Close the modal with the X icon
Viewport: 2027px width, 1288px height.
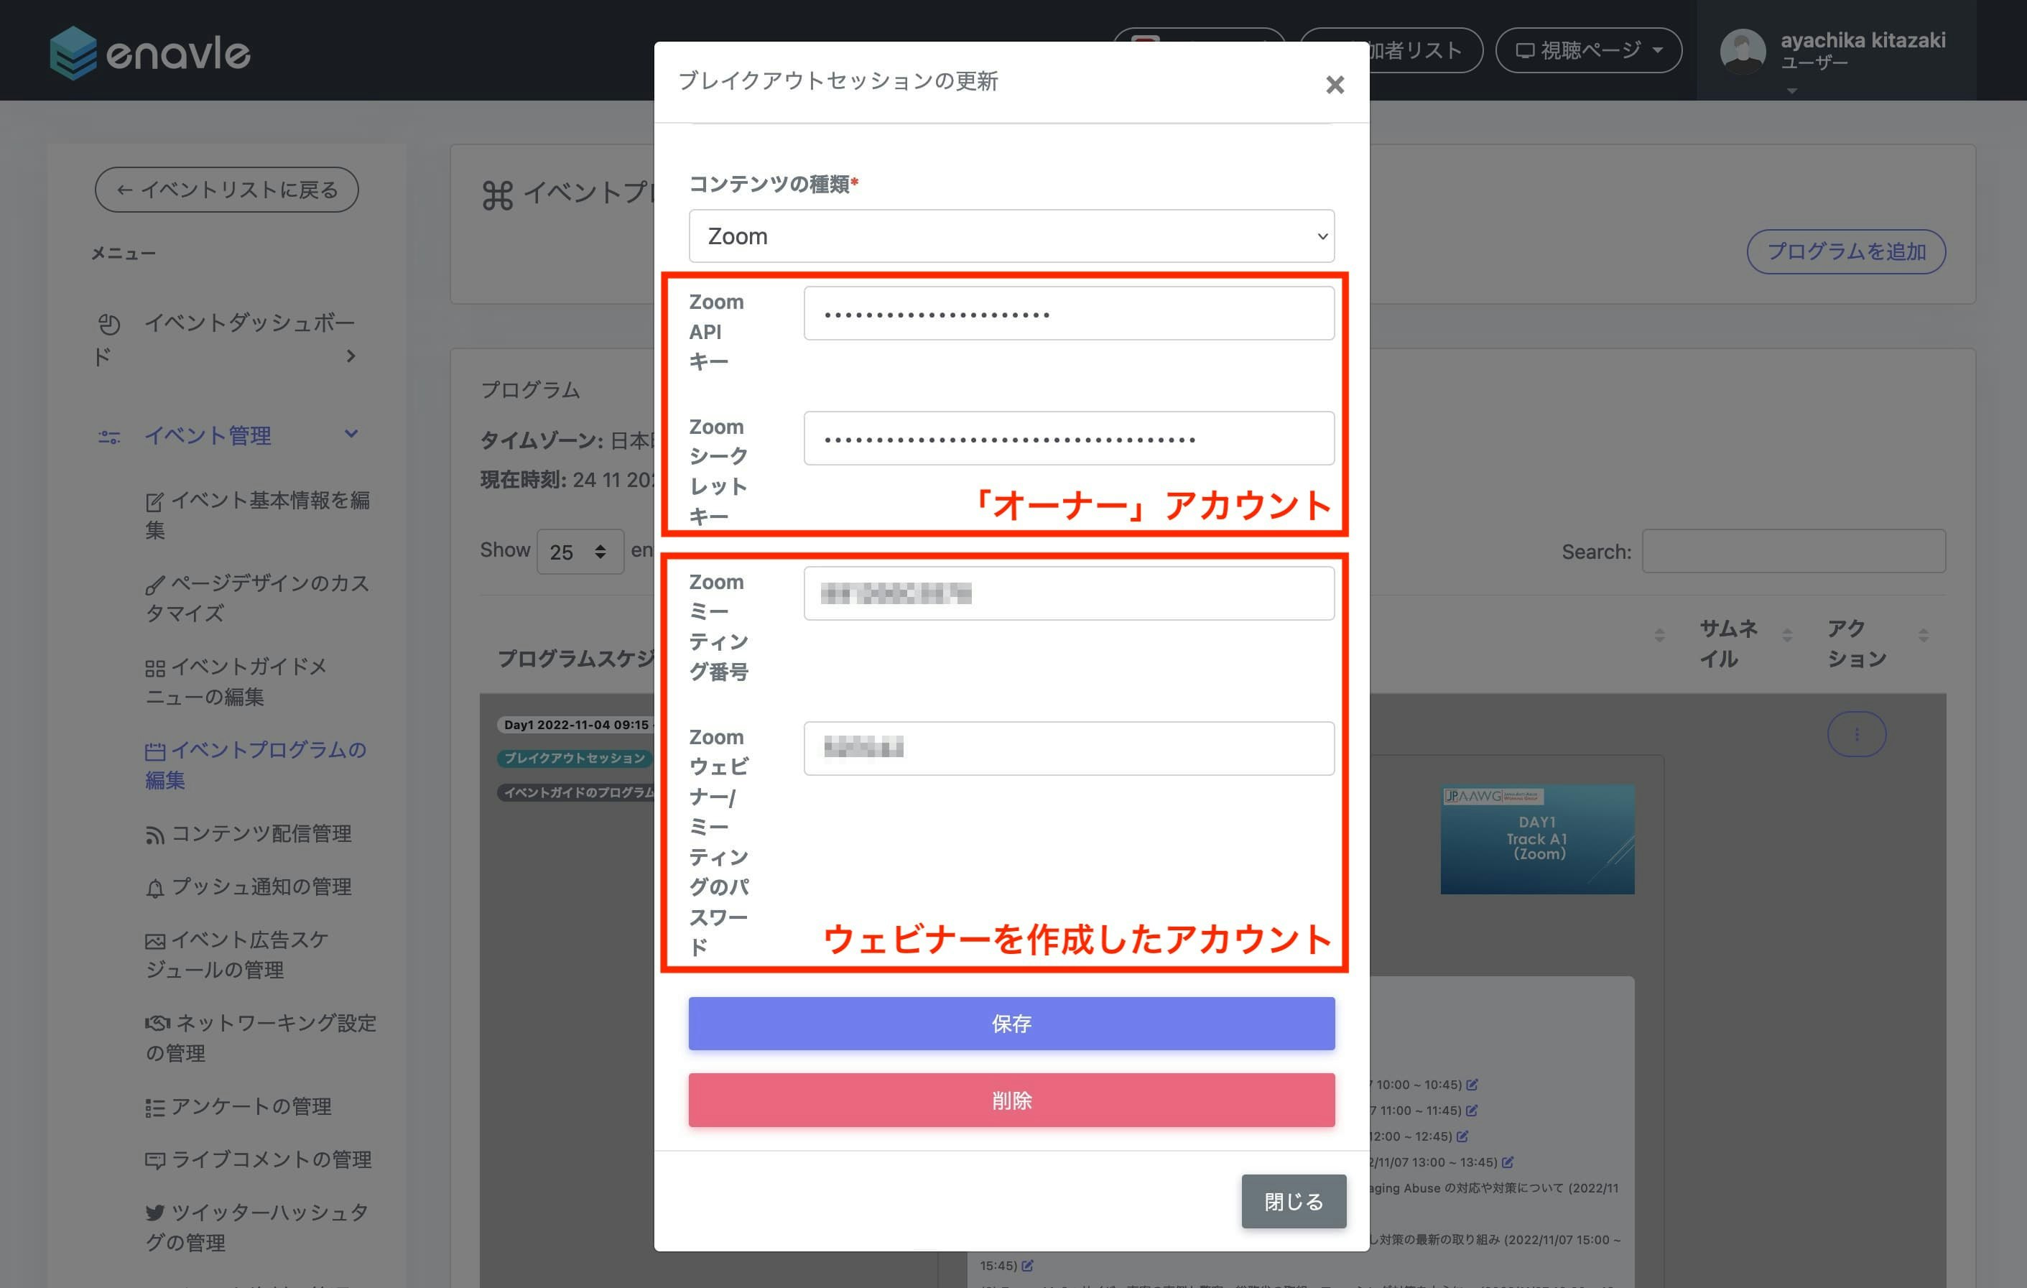pyautogui.click(x=1335, y=84)
